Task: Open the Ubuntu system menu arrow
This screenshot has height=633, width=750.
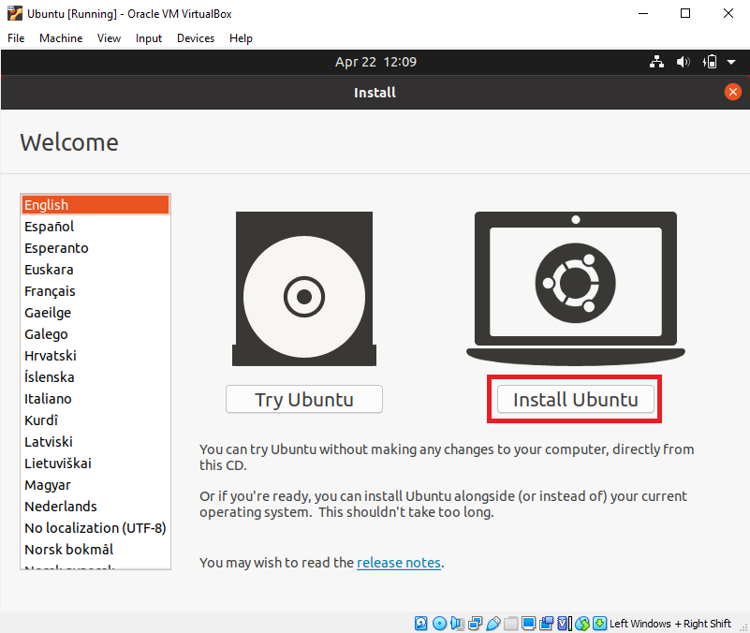Action: 731,62
